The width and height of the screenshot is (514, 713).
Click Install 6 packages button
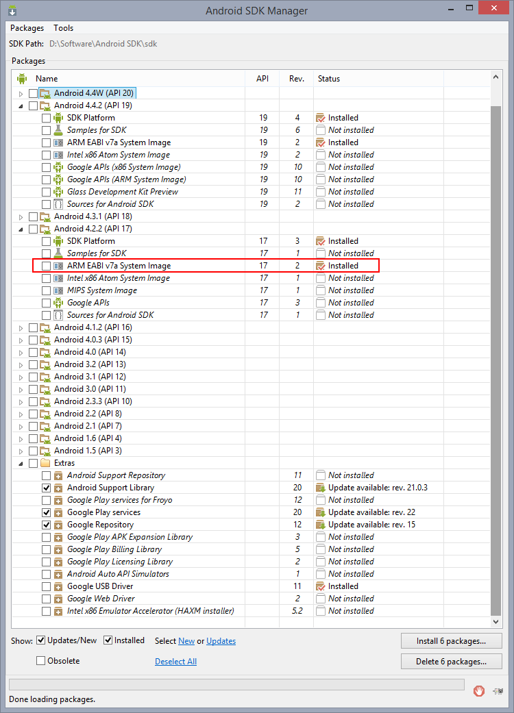click(x=451, y=640)
